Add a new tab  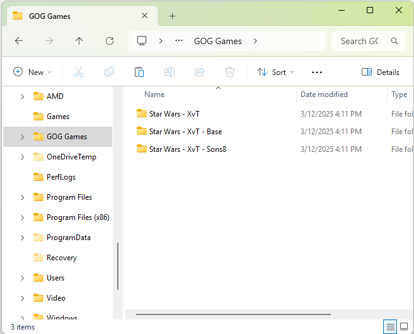[x=172, y=16]
